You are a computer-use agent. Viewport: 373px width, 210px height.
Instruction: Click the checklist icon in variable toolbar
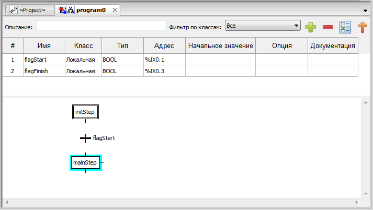(x=345, y=27)
